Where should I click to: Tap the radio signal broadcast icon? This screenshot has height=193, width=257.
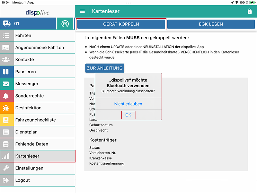[x=65, y=24]
